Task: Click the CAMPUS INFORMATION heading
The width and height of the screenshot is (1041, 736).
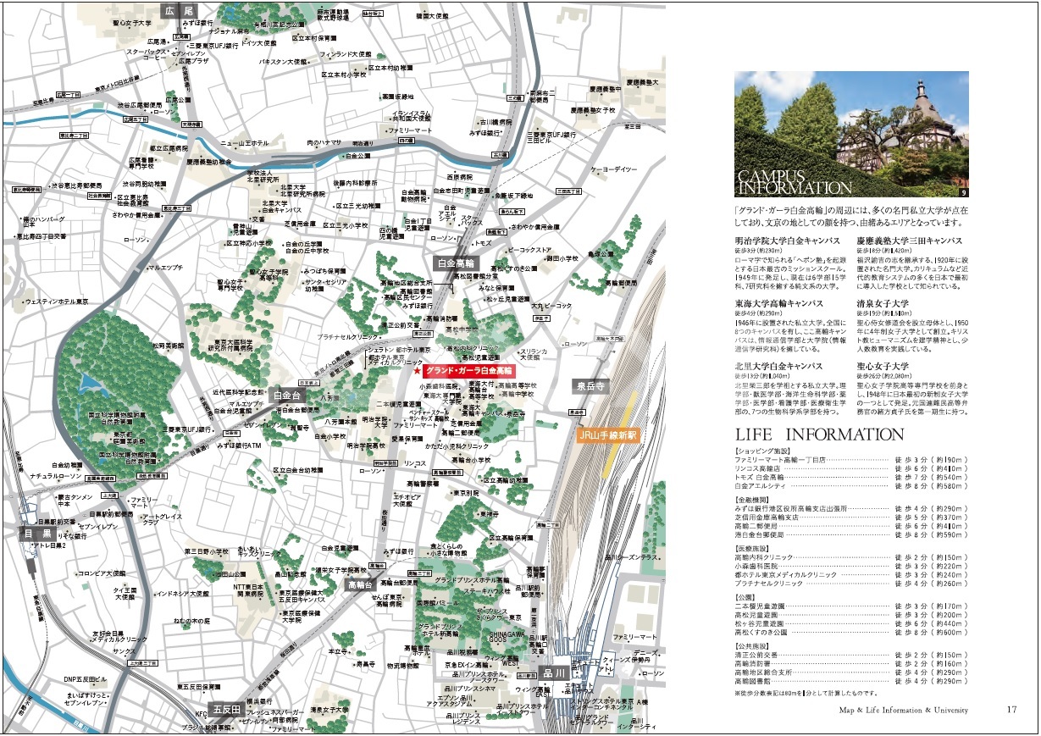Action: (x=795, y=181)
